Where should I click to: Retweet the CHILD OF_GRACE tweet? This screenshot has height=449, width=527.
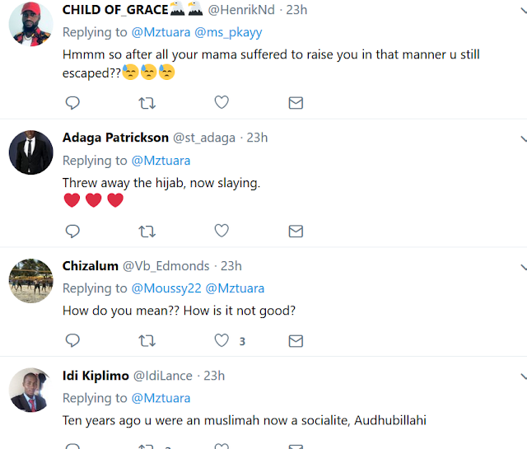tap(147, 103)
